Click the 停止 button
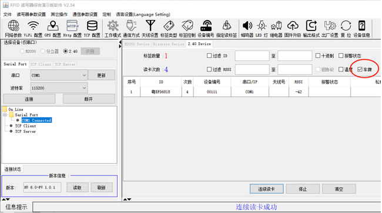Screen dimensions: 382x213 tap(303, 189)
